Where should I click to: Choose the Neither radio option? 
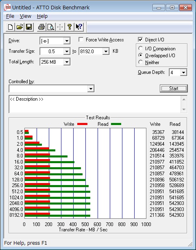pyautogui.click(x=141, y=62)
